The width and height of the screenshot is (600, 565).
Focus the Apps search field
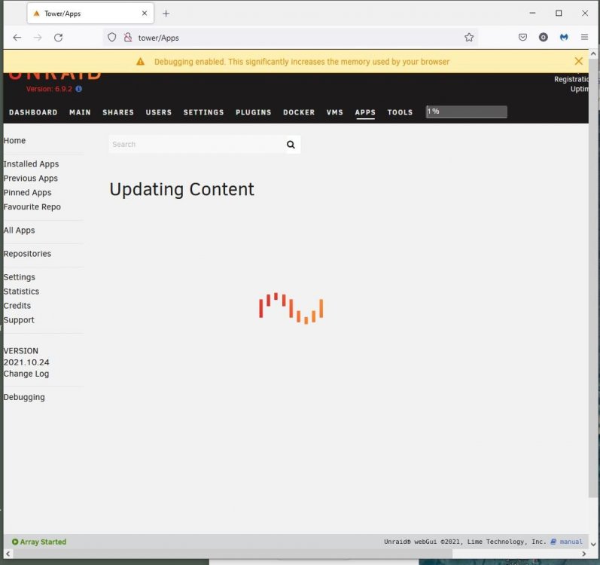click(x=196, y=145)
